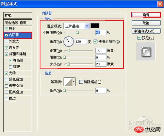Toggle the 内发光 inner glow checkbox

pos(7,48)
